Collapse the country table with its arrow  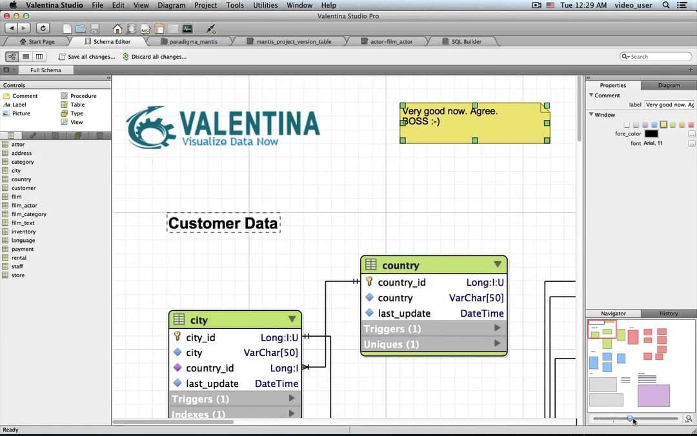(497, 264)
